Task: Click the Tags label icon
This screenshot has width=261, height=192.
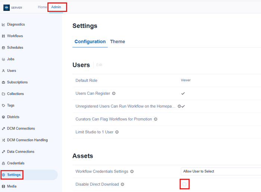Action: coord(3,105)
